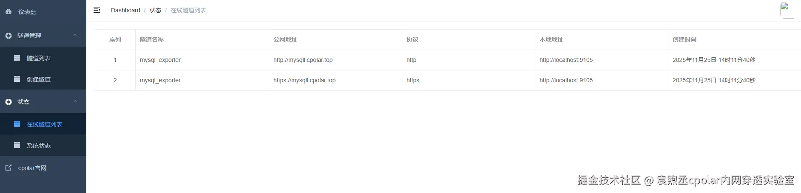Image resolution: width=801 pixels, height=193 pixels.
Task: Open 隧道列表 in the sidebar
Action: (x=39, y=58)
